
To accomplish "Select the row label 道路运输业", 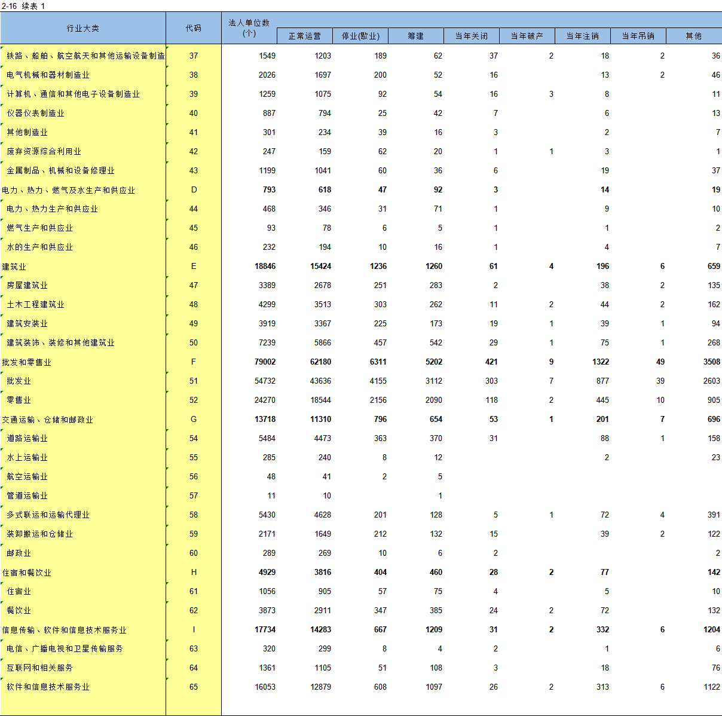I will tap(27, 438).
